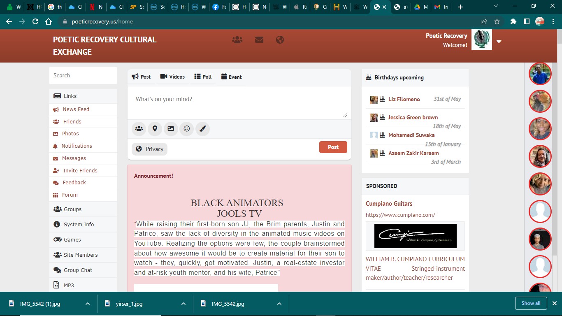The image size is (562, 316).
Task: Pick post background with paintbrush icon
Action: pyautogui.click(x=202, y=129)
